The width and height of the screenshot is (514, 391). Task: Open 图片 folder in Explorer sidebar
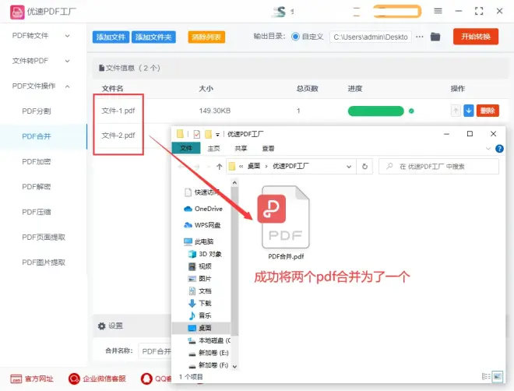200,279
